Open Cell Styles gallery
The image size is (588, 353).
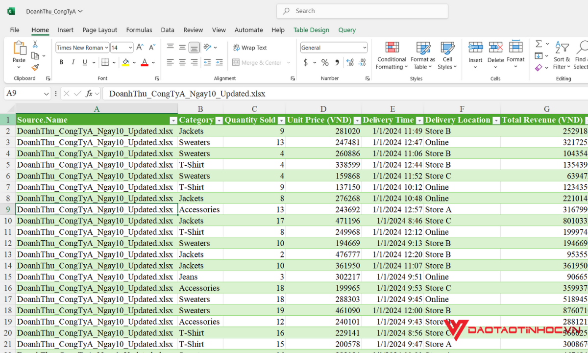[x=447, y=55]
